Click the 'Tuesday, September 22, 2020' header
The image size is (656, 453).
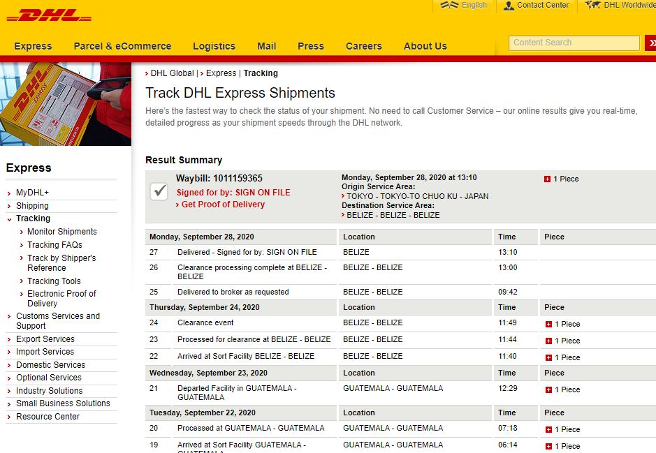(203, 413)
